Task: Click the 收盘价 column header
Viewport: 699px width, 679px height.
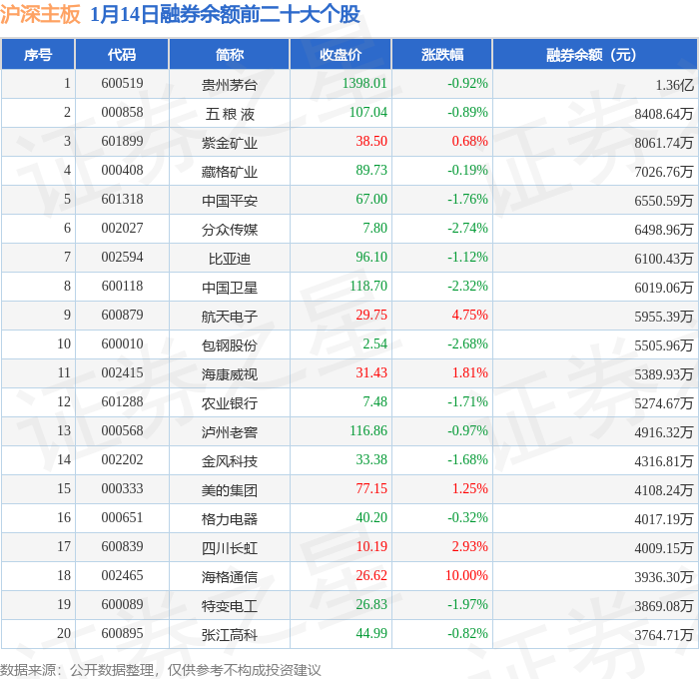Action: click(x=341, y=54)
